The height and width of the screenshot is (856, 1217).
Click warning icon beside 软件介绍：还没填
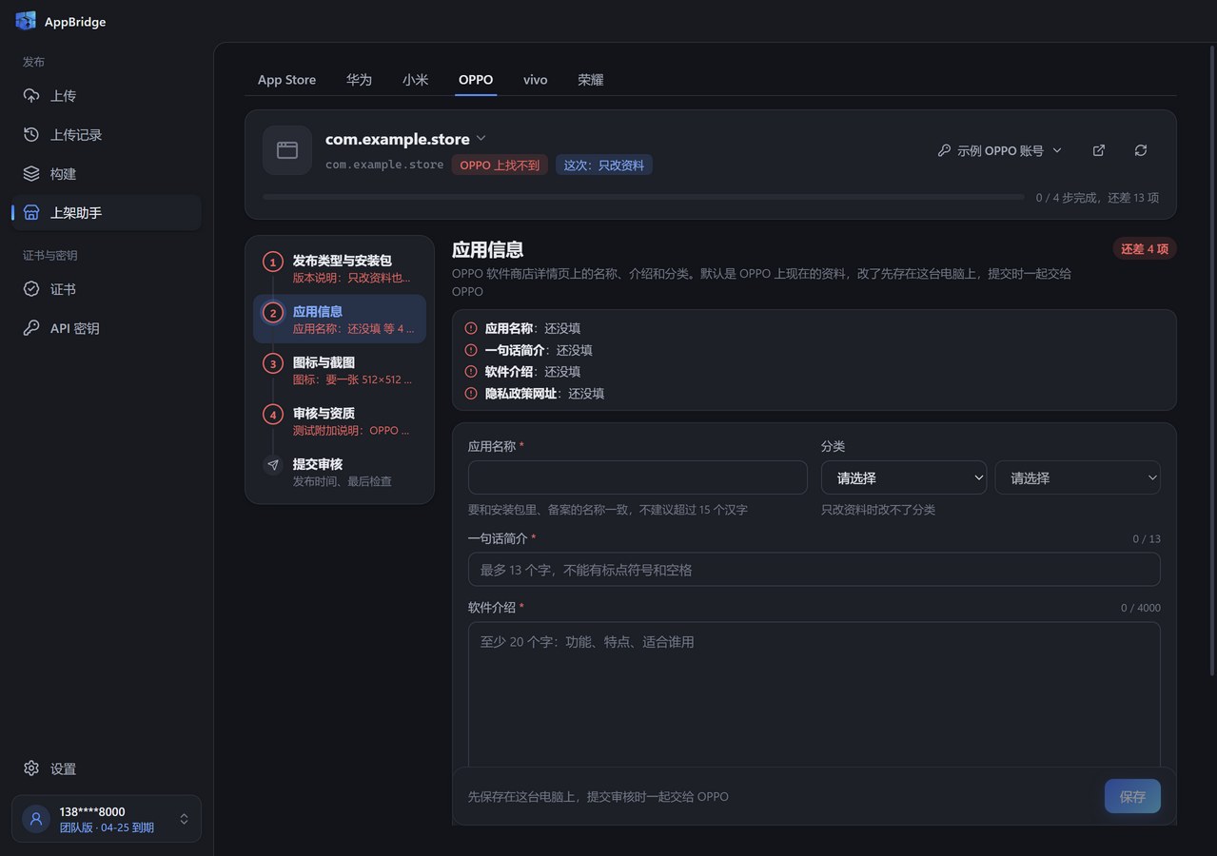tap(471, 372)
